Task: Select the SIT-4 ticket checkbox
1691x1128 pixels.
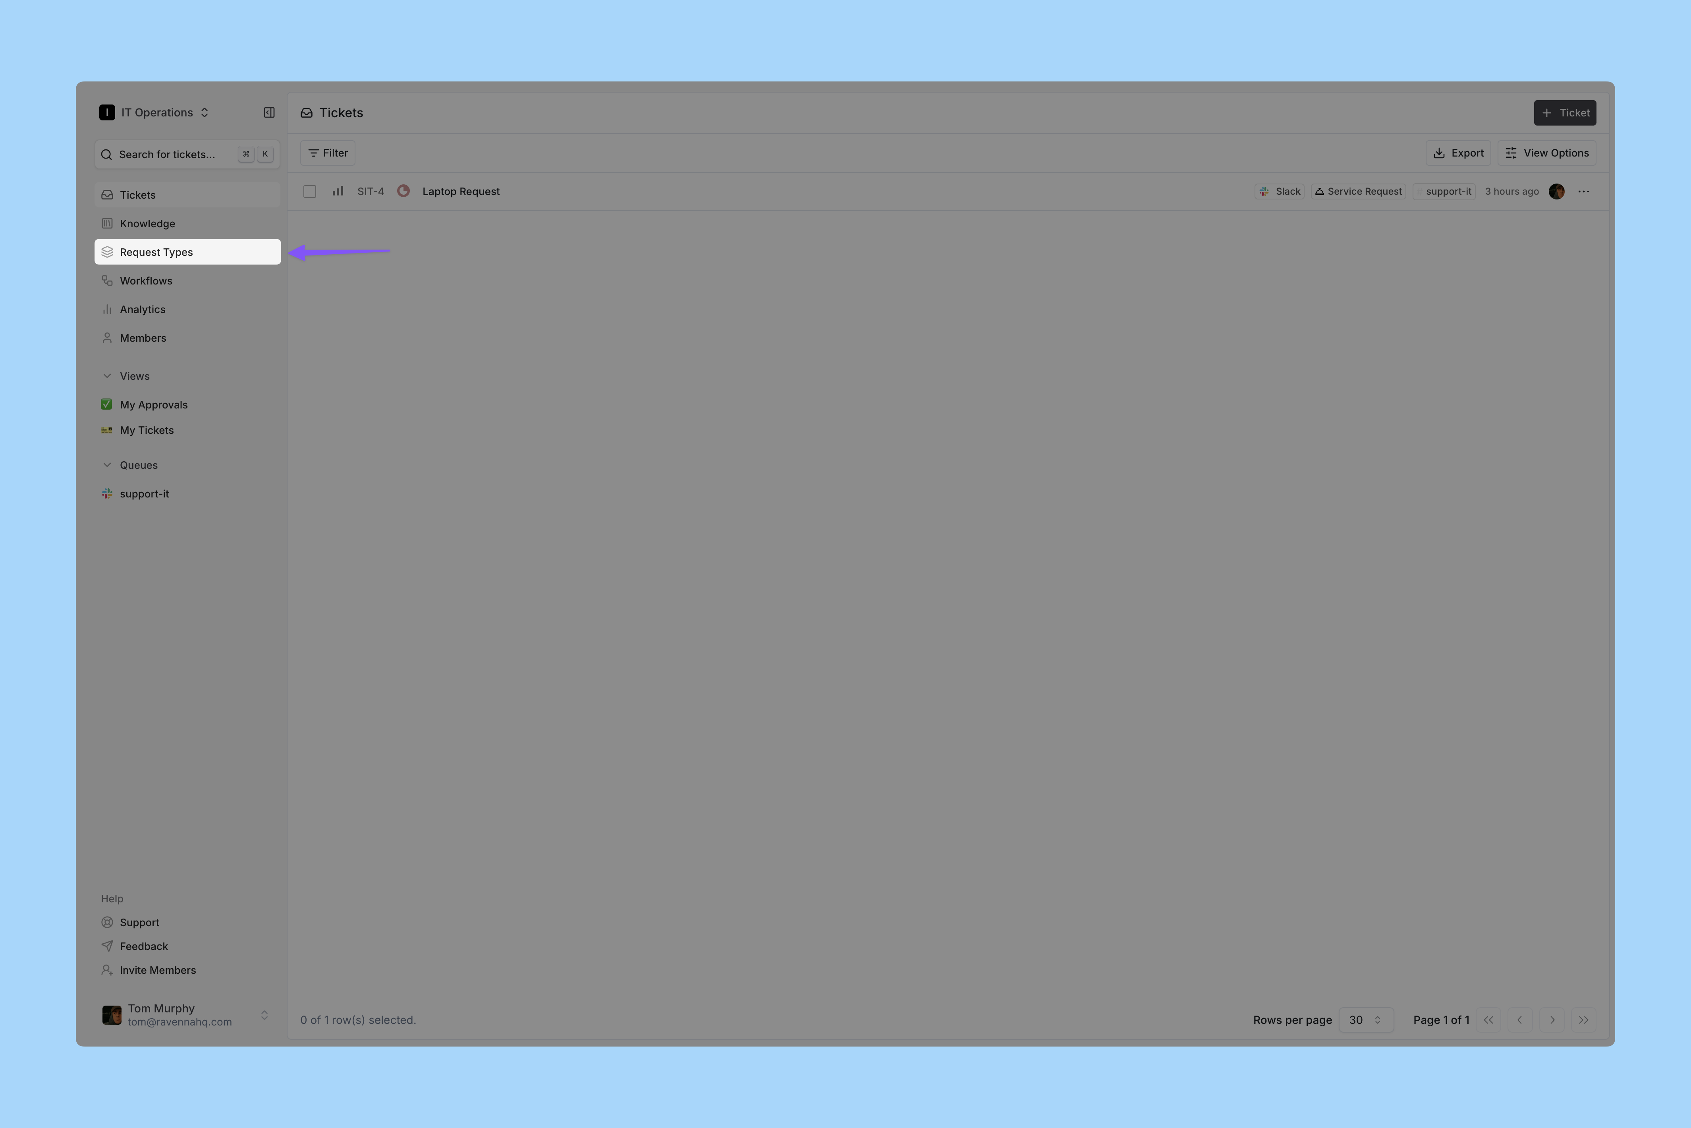Action: click(x=310, y=192)
